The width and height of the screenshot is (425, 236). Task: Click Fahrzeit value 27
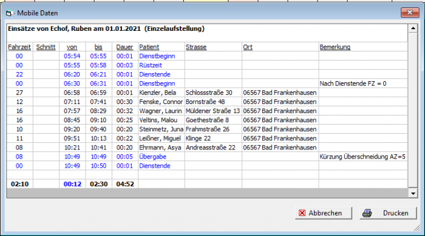coord(19,93)
